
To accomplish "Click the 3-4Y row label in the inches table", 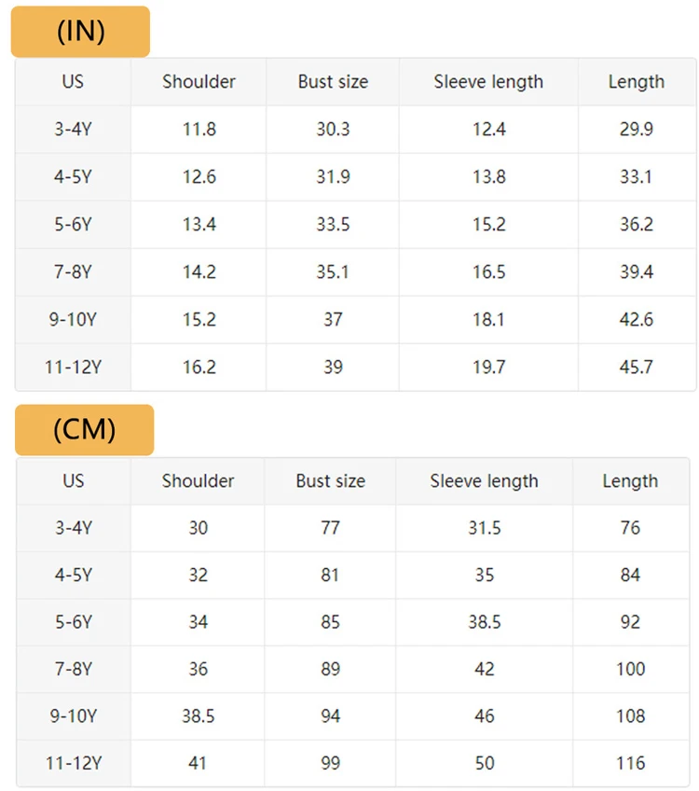I will pos(73,130).
